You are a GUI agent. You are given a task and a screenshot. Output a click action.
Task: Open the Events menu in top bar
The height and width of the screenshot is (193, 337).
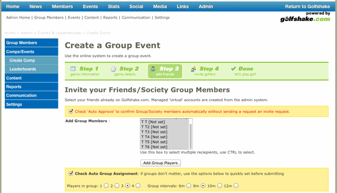[90, 6]
